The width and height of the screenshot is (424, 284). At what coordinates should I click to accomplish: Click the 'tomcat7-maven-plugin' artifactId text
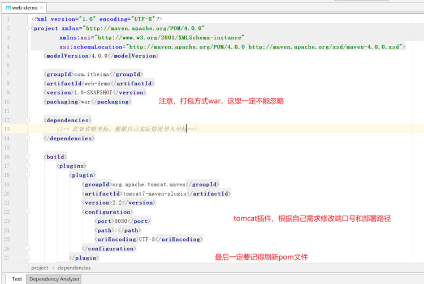(x=155, y=193)
